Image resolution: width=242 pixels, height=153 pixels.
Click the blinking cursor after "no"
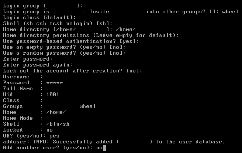pos(104,148)
